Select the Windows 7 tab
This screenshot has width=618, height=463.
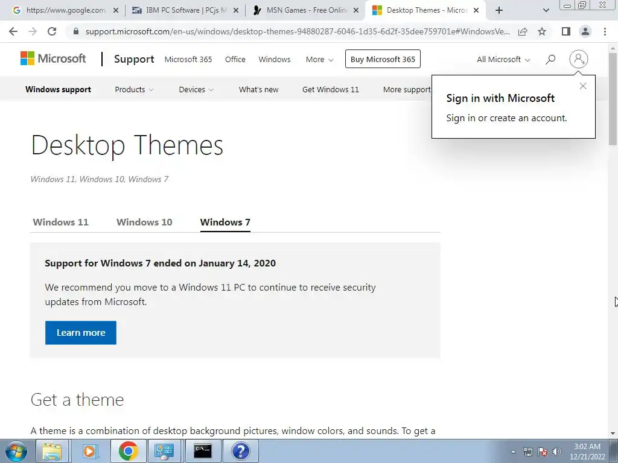point(225,222)
